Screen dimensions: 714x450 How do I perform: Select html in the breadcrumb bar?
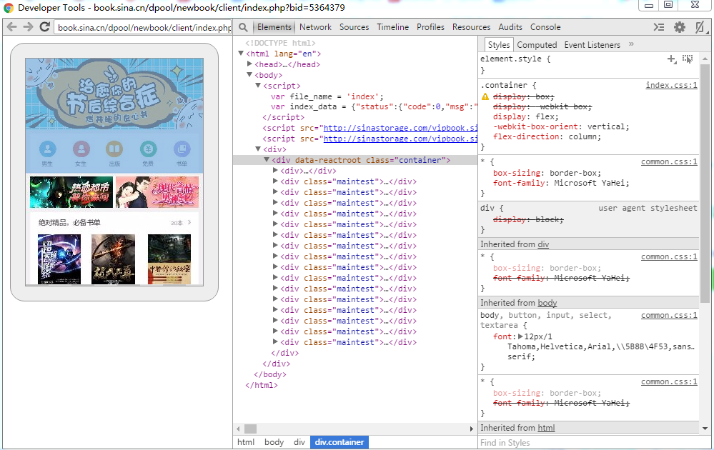click(x=246, y=442)
